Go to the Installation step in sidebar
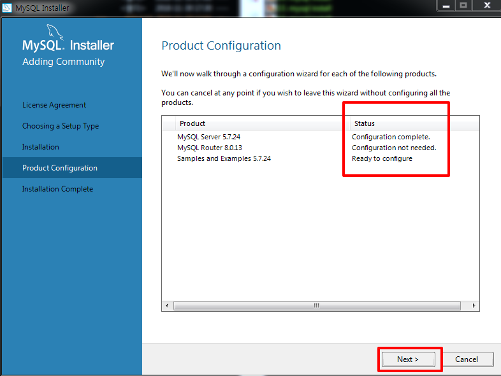 [x=41, y=147]
